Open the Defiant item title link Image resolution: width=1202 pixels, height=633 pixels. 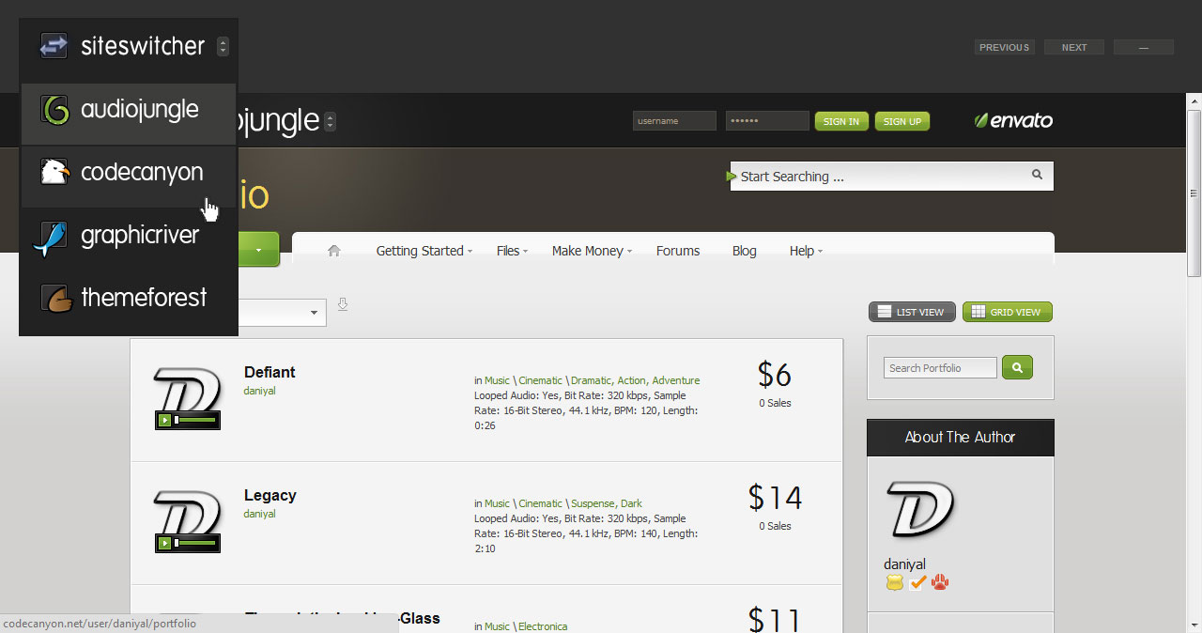tap(270, 372)
